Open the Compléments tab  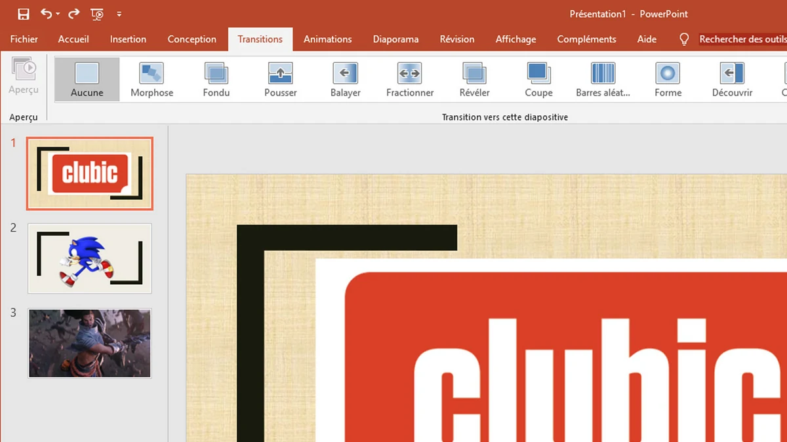tap(586, 39)
